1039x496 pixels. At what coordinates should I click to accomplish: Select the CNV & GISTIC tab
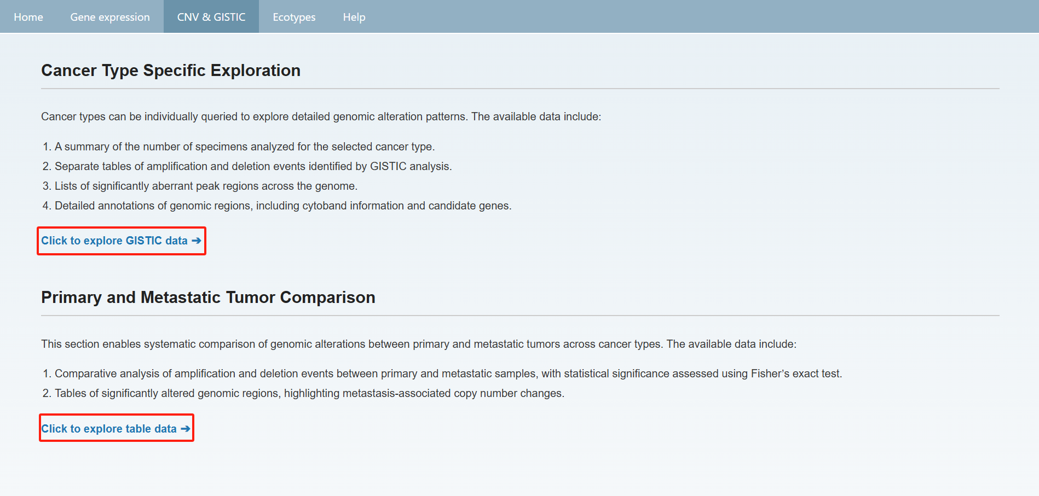[211, 17]
